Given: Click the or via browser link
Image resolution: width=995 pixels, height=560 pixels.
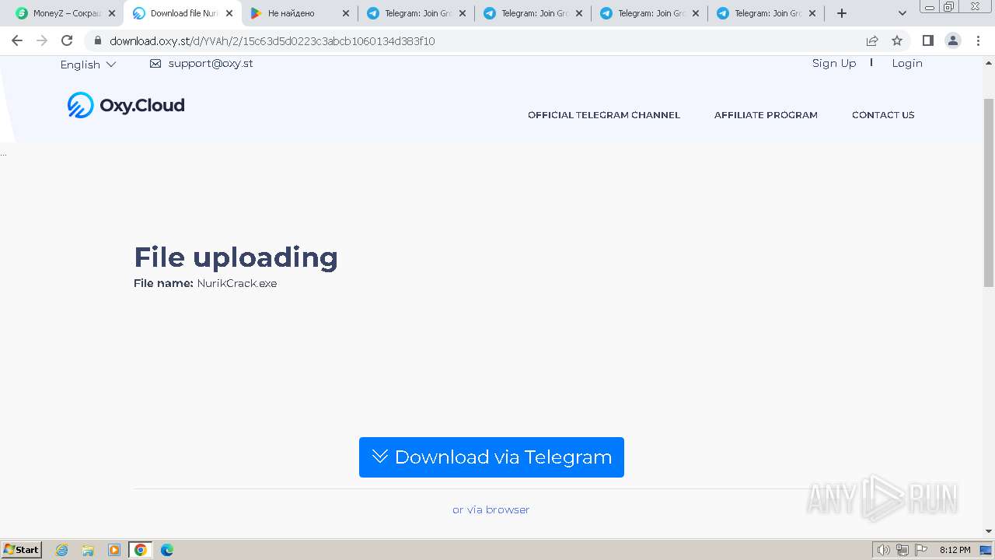Looking at the screenshot, I should 491,509.
